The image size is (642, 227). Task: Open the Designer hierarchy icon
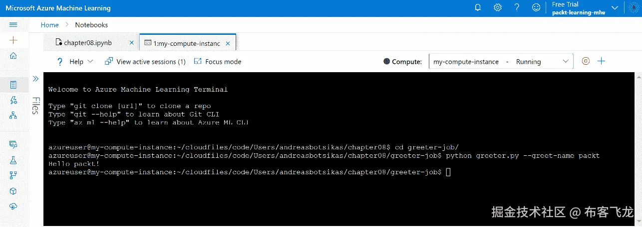tap(13, 115)
